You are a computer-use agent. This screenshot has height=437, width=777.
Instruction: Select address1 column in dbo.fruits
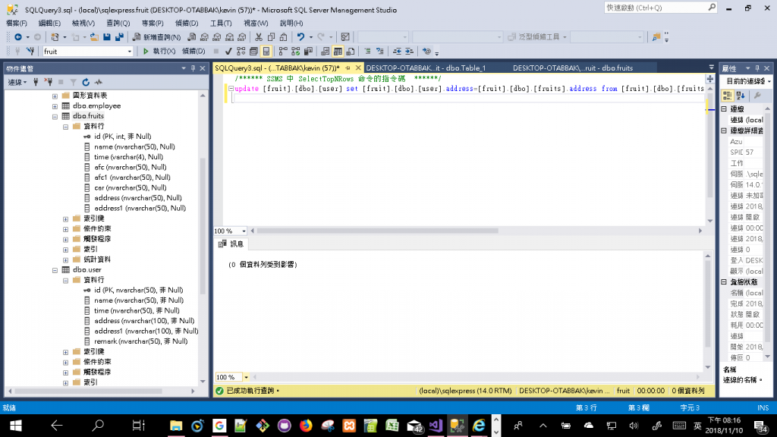pyautogui.click(x=140, y=208)
